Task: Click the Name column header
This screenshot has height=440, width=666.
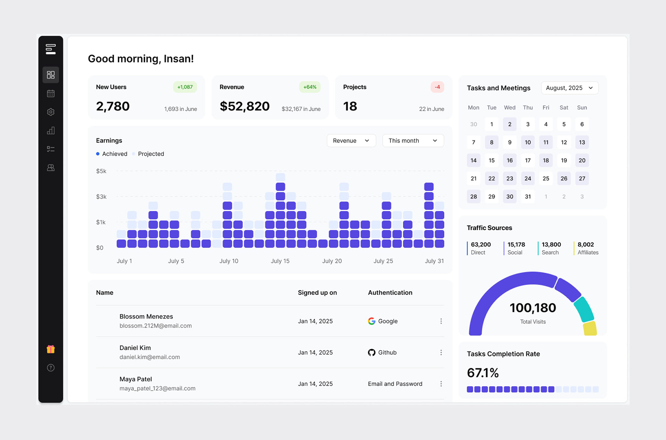Action: [105, 293]
